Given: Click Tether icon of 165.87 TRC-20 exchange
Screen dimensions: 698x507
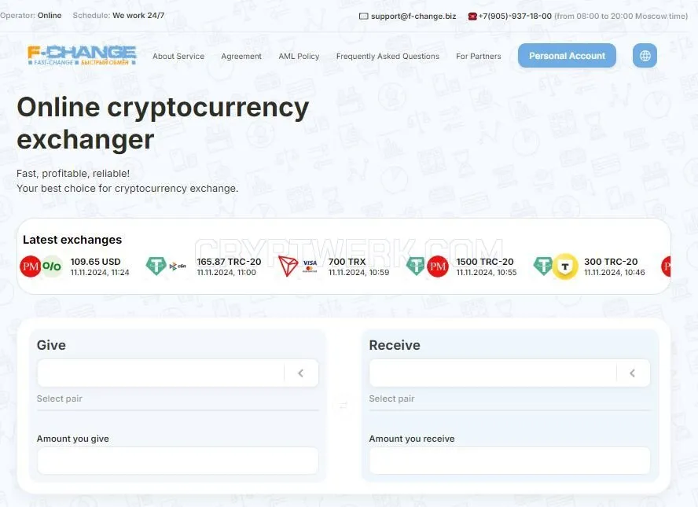Looking at the screenshot, I should (156, 266).
